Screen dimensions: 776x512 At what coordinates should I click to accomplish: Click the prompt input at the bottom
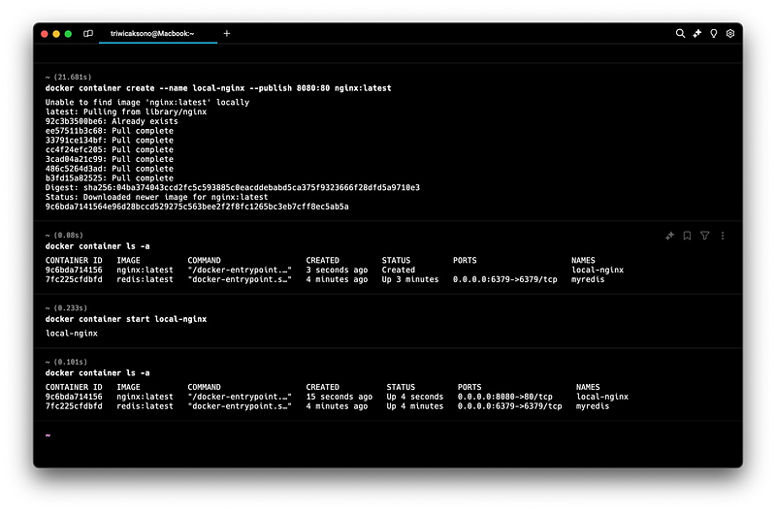[x=388, y=435]
